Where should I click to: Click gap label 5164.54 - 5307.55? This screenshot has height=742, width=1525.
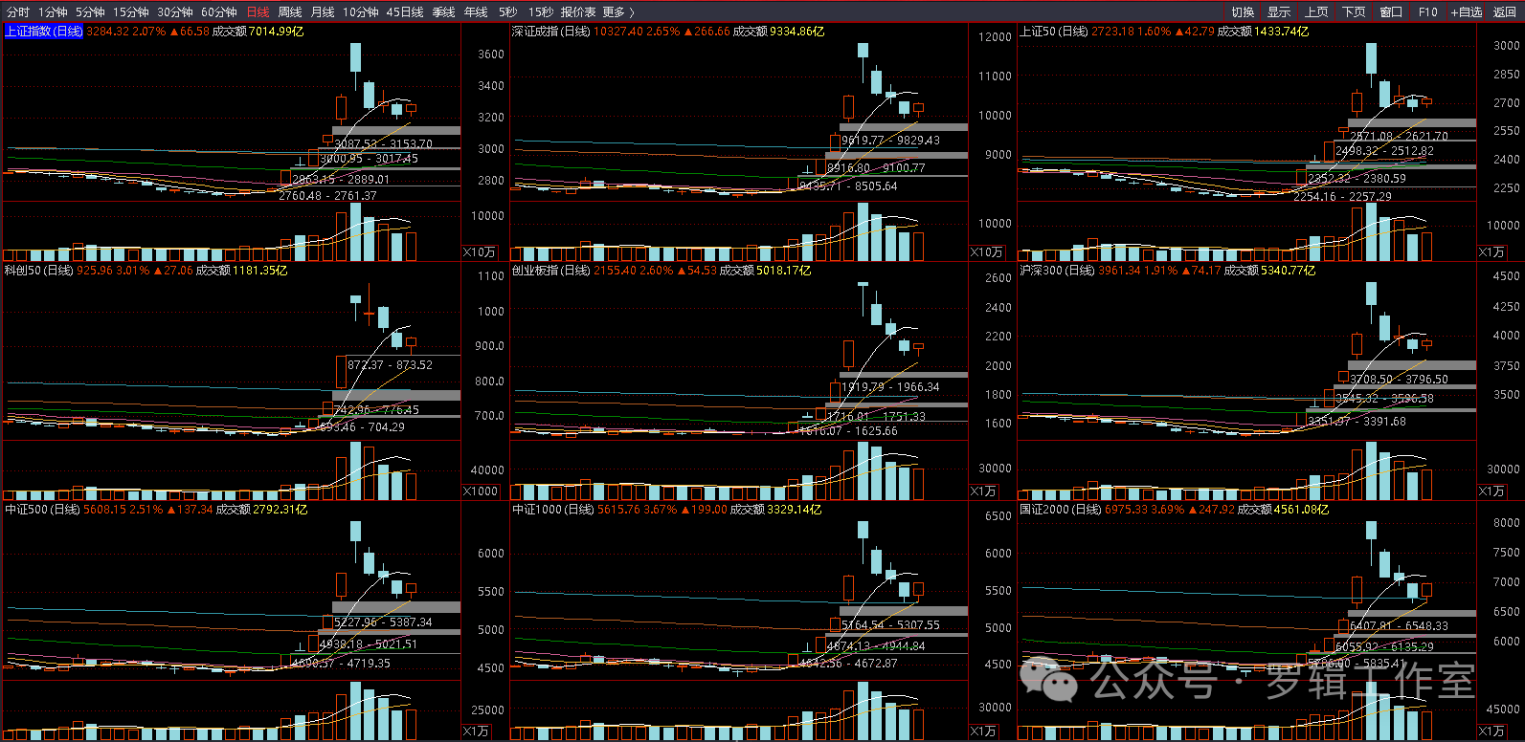(890, 625)
